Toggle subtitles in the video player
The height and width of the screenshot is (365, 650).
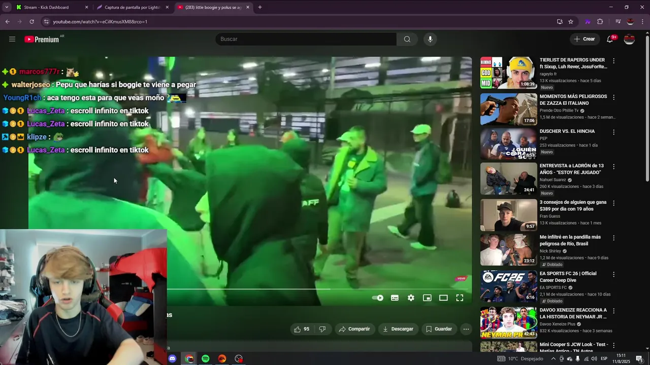pos(395,298)
